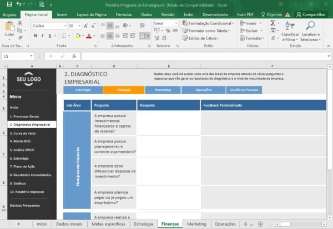Click the Estratégia button in the diagnostic header
The width and height of the screenshot is (333, 229).
point(83,90)
